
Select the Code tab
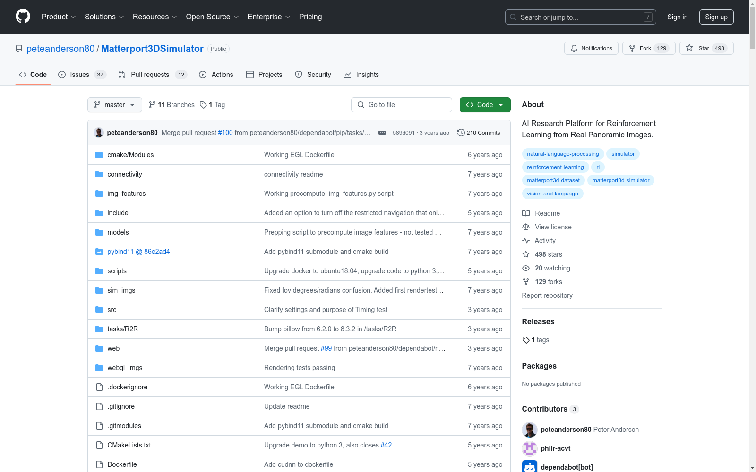tap(33, 75)
